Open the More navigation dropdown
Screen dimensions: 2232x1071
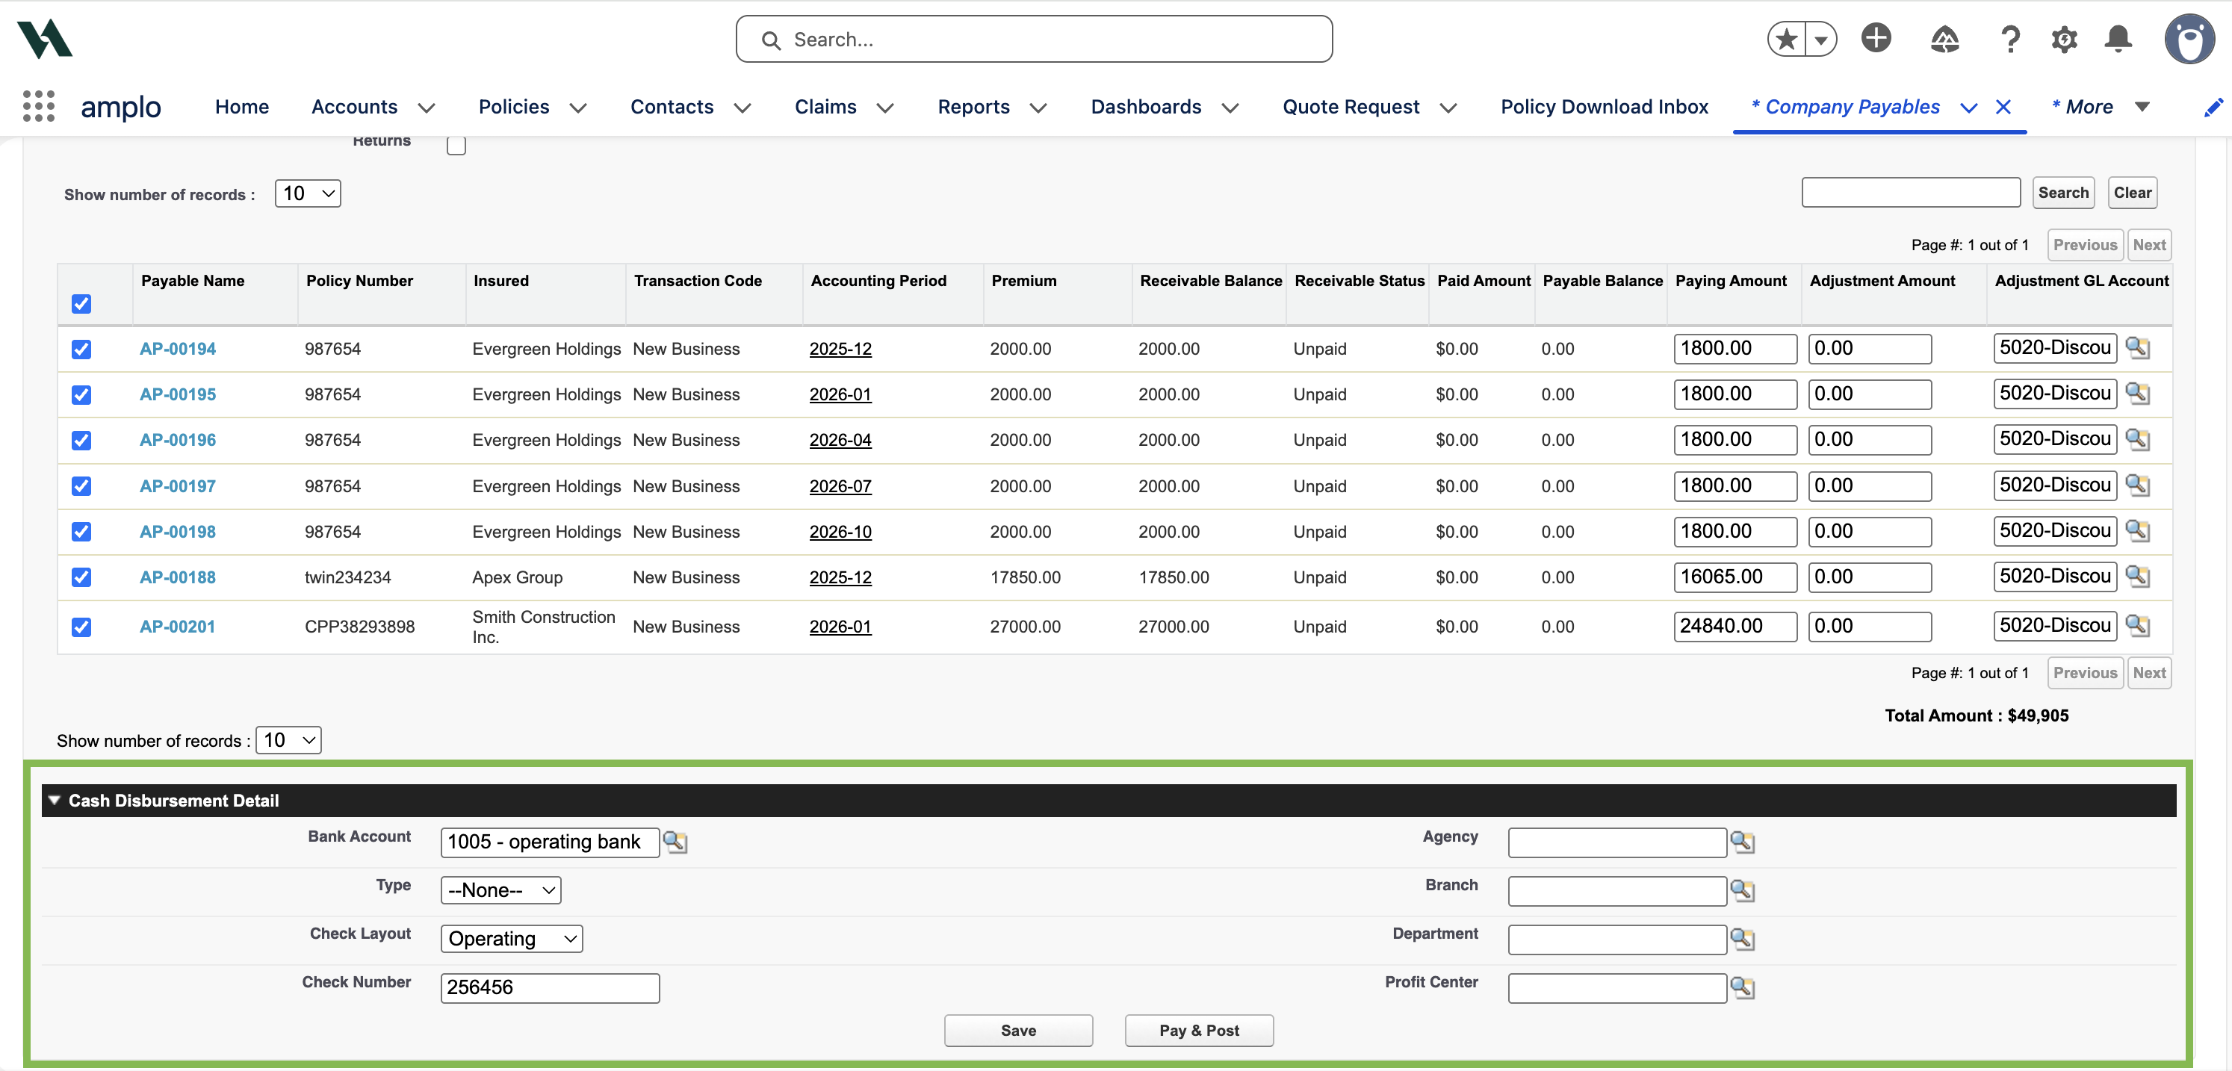click(x=2142, y=107)
